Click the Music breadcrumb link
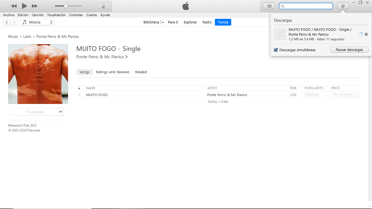Viewport: 372px width, 209px height. pyautogui.click(x=13, y=36)
